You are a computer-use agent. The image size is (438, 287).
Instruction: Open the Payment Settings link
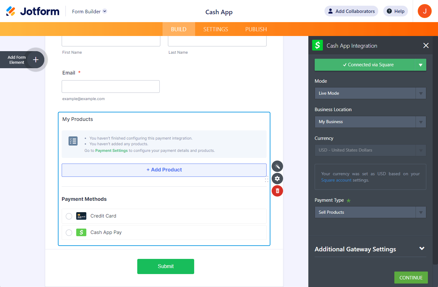pyautogui.click(x=111, y=151)
